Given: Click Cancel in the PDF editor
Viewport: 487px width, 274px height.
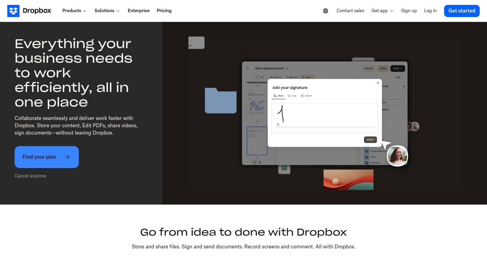Looking at the screenshot, I should [x=368, y=68].
